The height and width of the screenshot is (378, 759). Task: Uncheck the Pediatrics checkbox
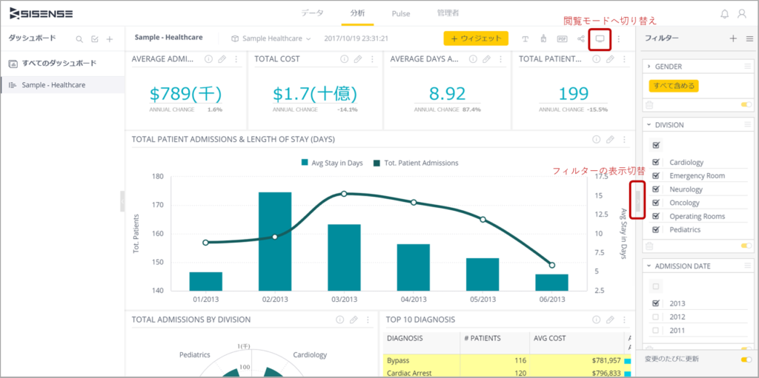tap(656, 229)
